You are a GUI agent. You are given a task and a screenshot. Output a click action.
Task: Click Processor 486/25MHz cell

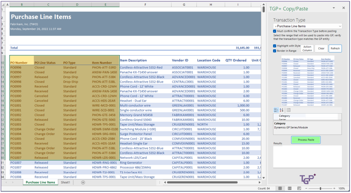click(x=145, y=167)
